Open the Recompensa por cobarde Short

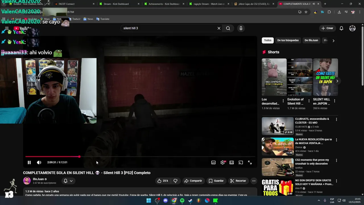click(x=274, y=77)
